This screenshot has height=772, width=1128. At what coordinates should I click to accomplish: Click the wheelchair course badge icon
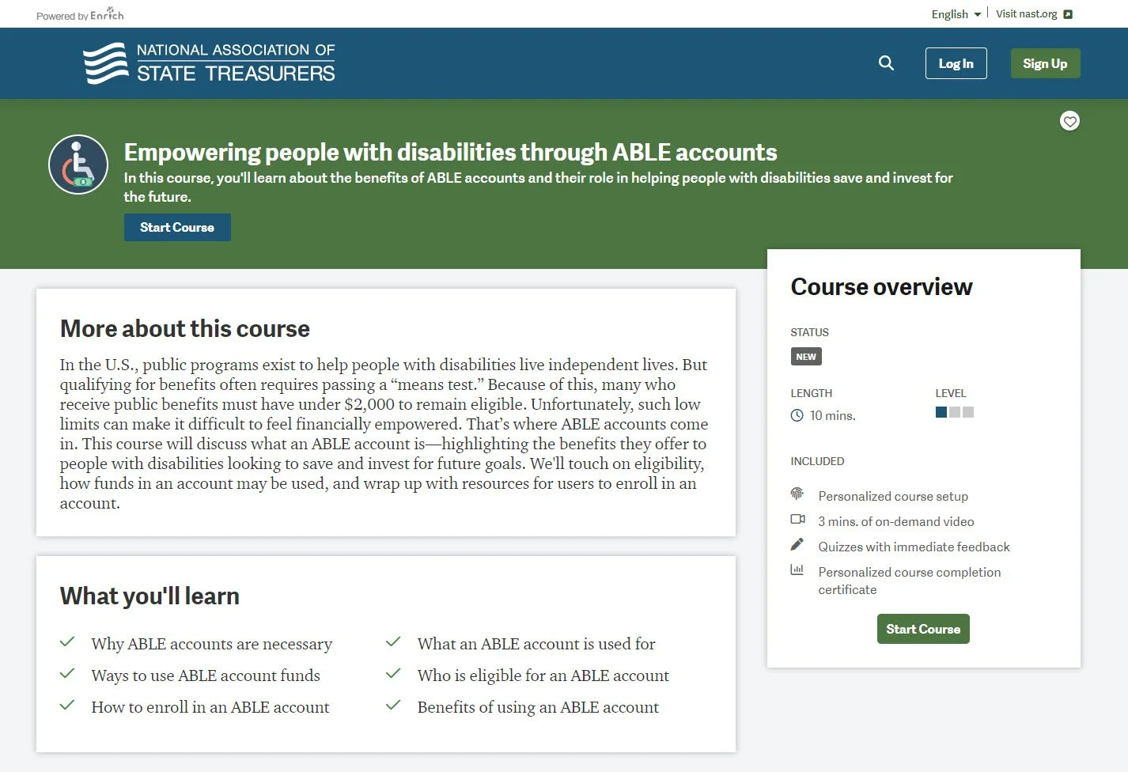78,165
